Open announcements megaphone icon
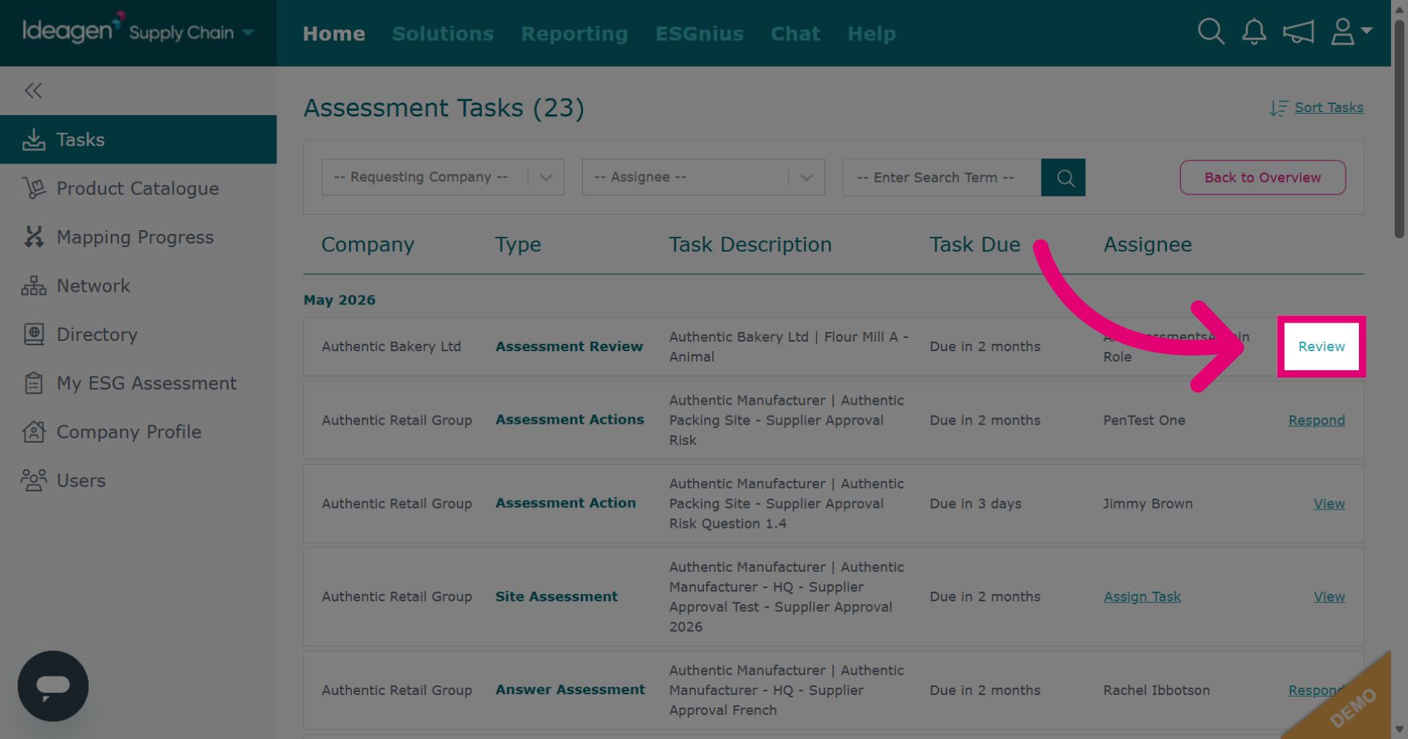This screenshot has width=1408, height=739. (x=1298, y=32)
